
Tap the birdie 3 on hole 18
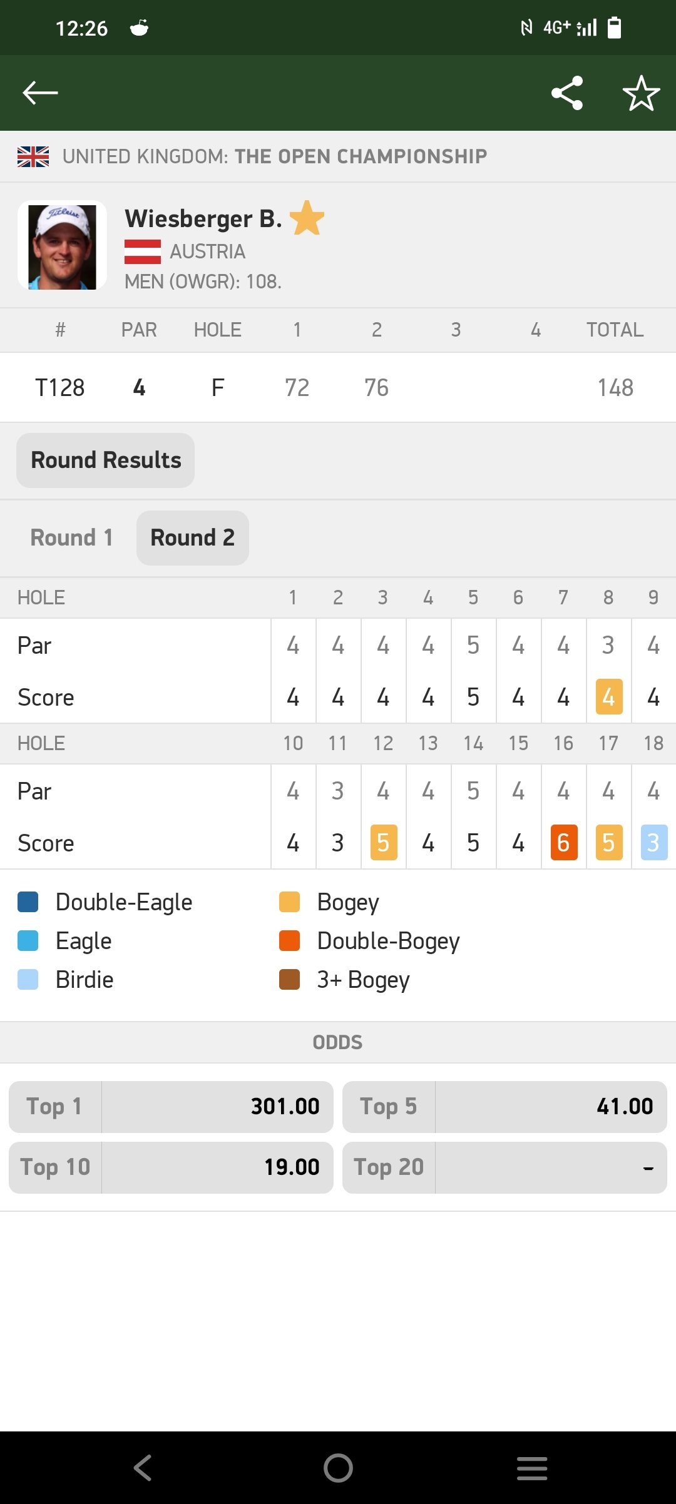tap(653, 843)
